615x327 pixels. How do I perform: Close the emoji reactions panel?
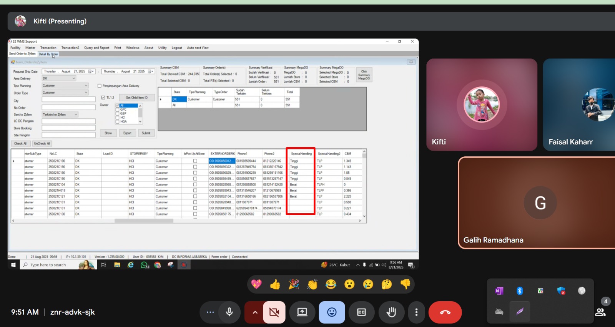[x=332, y=312]
